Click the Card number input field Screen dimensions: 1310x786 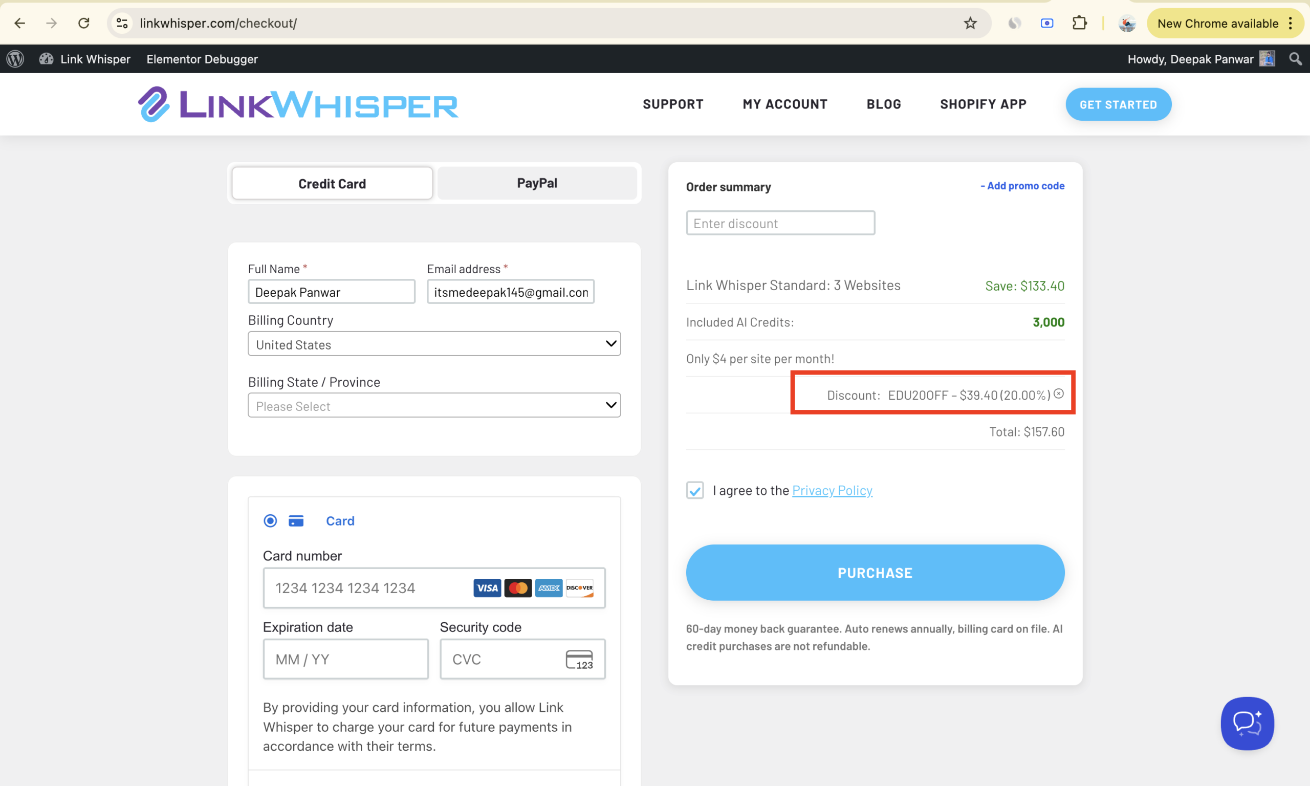click(x=434, y=588)
